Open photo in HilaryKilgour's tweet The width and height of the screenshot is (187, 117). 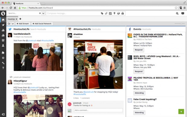click(x=38, y=106)
